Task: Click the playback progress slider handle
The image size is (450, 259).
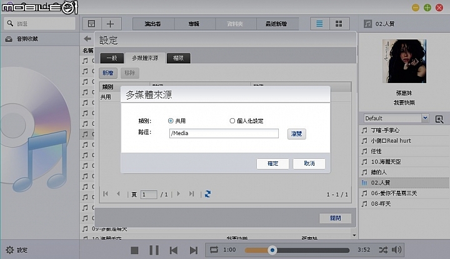Action: pos(272,250)
